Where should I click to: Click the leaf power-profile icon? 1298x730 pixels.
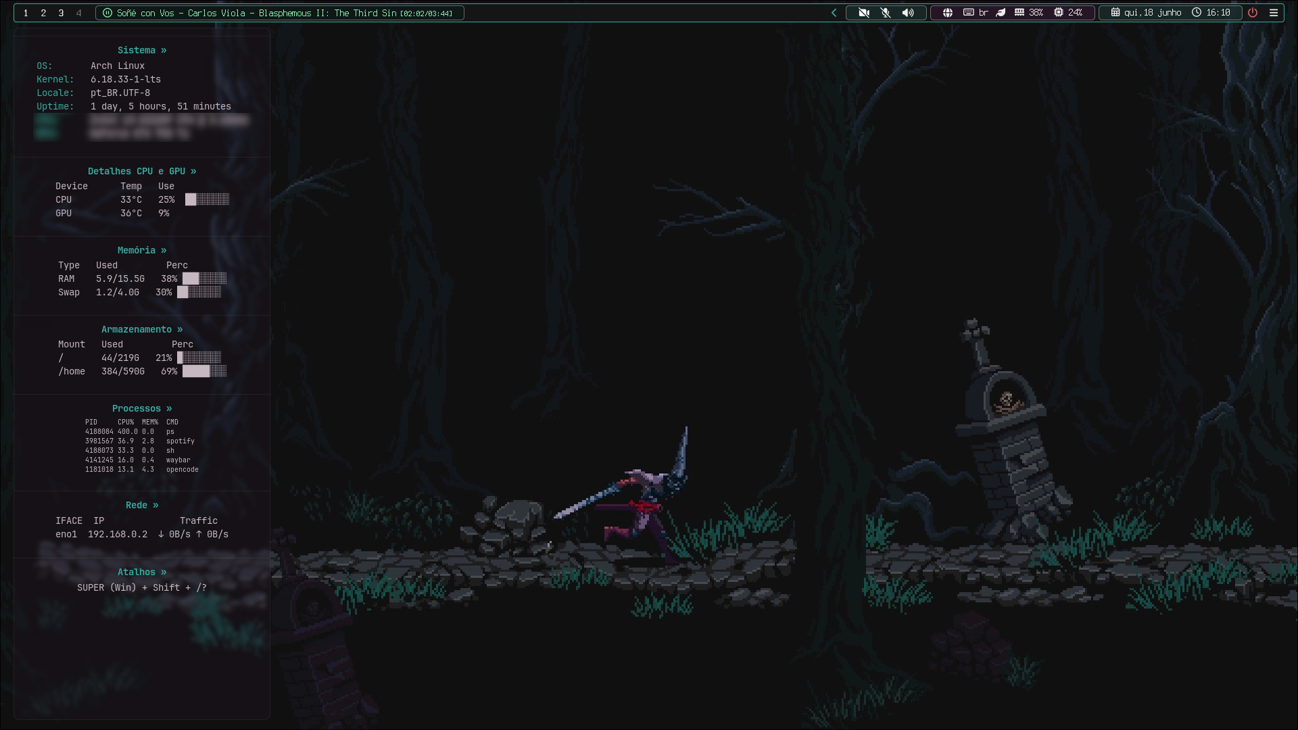pyautogui.click(x=1001, y=13)
